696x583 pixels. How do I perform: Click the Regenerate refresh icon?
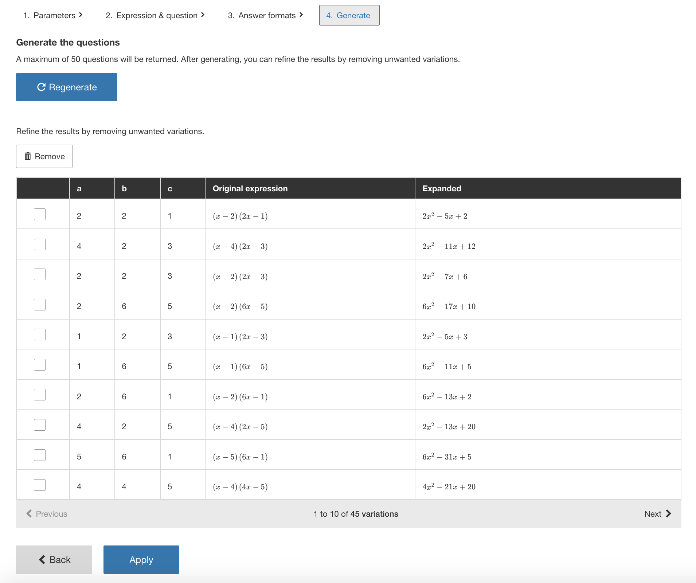tap(41, 87)
